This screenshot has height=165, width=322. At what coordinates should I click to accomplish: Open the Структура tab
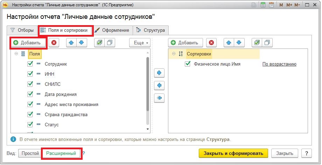tap(151, 30)
